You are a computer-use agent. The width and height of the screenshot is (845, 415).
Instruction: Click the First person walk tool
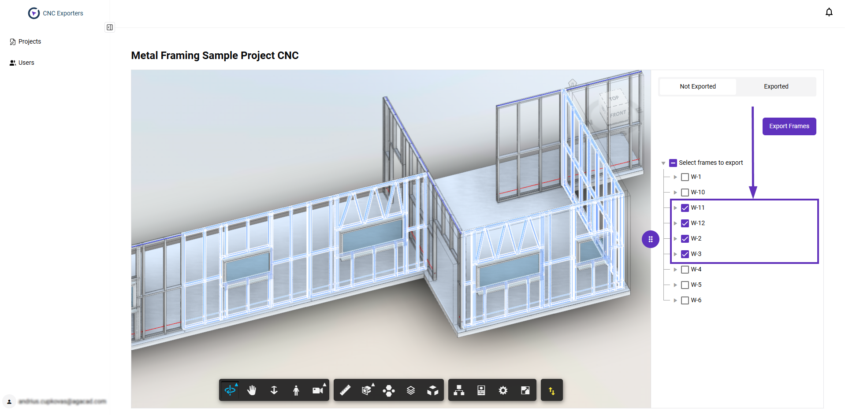296,390
